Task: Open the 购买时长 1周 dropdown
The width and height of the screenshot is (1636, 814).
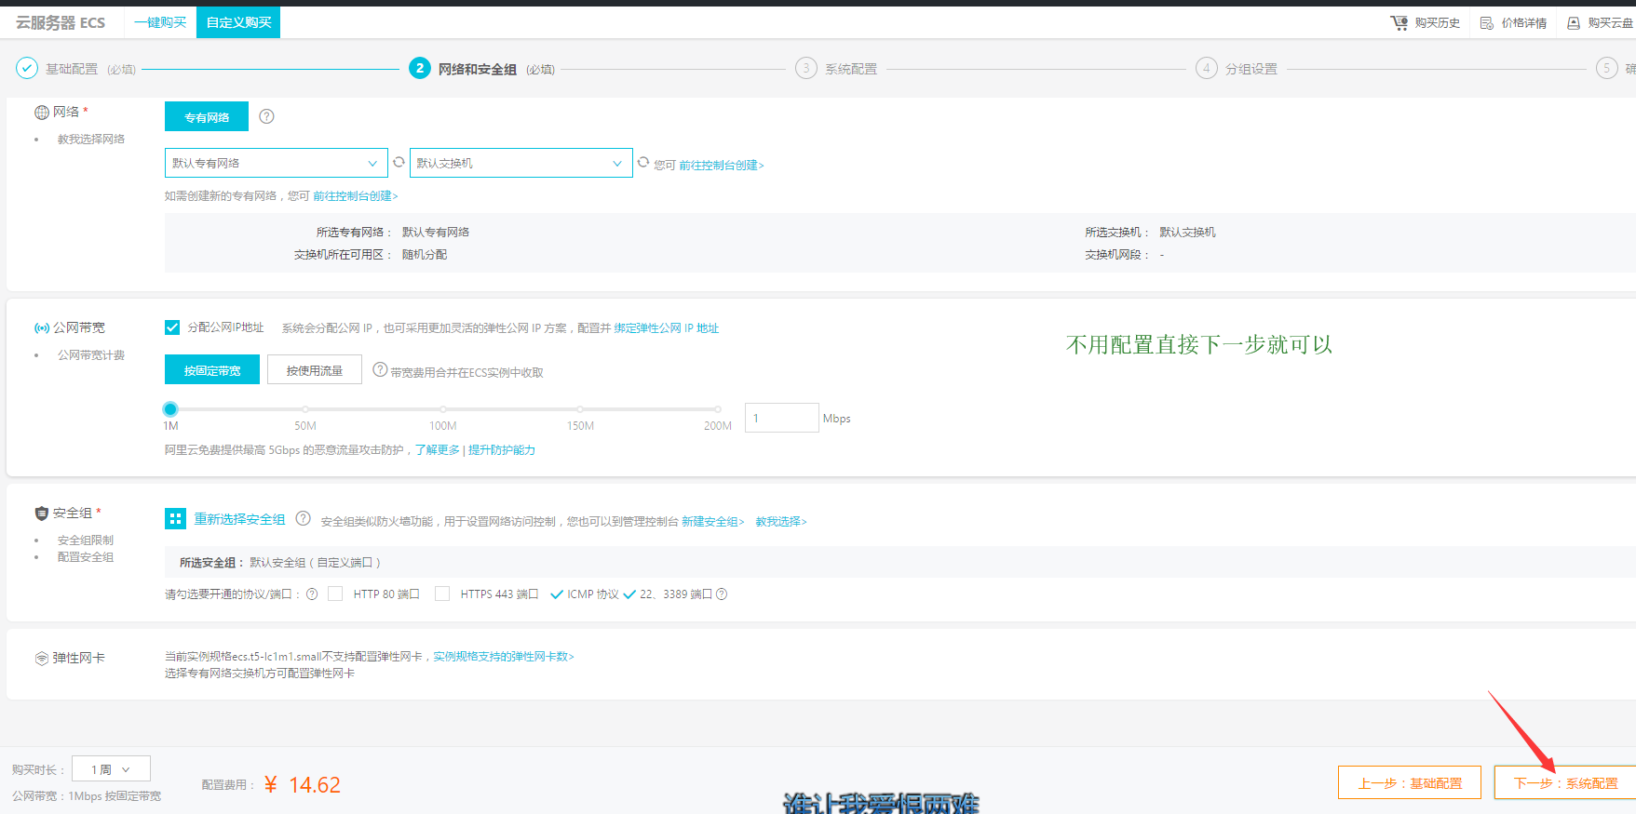Action: coord(111,769)
